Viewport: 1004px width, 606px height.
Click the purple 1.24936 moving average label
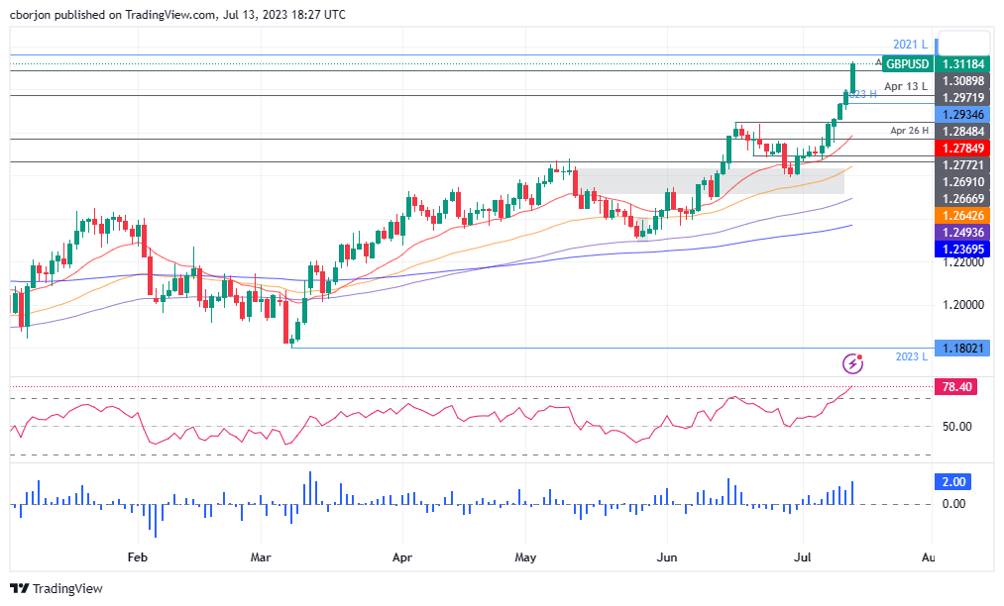(x=962, y=231)
